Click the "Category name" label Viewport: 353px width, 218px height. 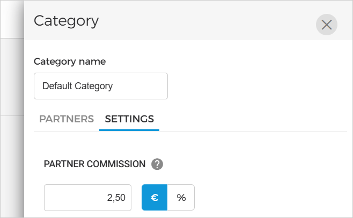coord(70,61)
